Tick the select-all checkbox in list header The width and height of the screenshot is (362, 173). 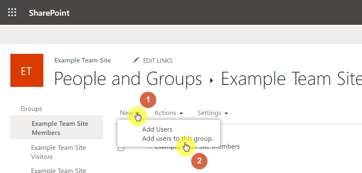[x=121, y=148]
